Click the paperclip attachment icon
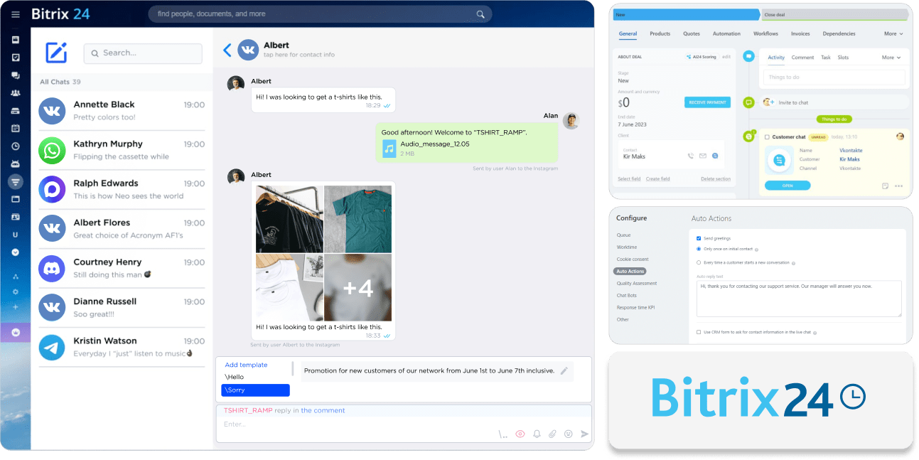919x460 pixels. [552, 434]
